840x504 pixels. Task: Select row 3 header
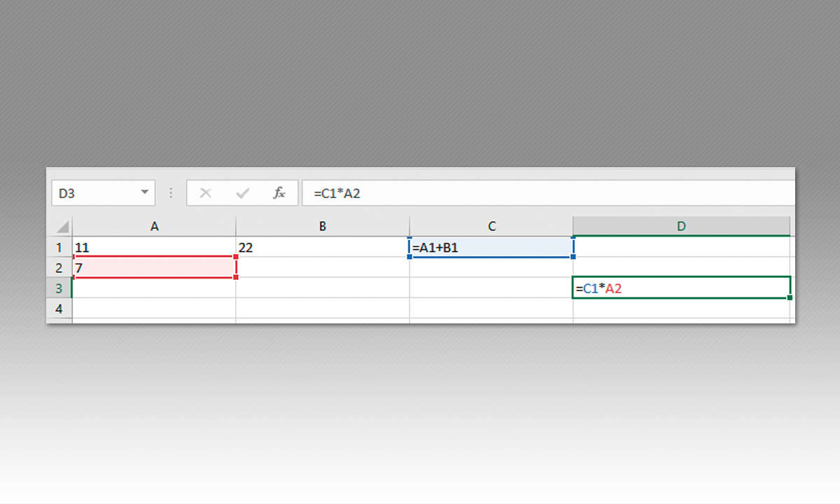pos(59,288)
